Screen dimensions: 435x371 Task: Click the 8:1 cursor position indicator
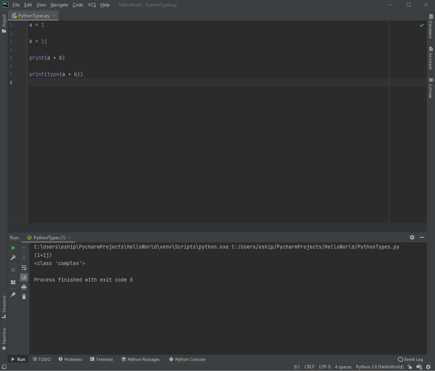[297, 367]
